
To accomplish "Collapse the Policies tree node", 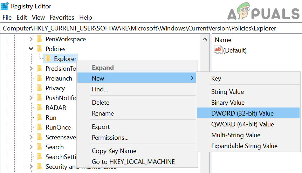I will [x=31, y=49].
